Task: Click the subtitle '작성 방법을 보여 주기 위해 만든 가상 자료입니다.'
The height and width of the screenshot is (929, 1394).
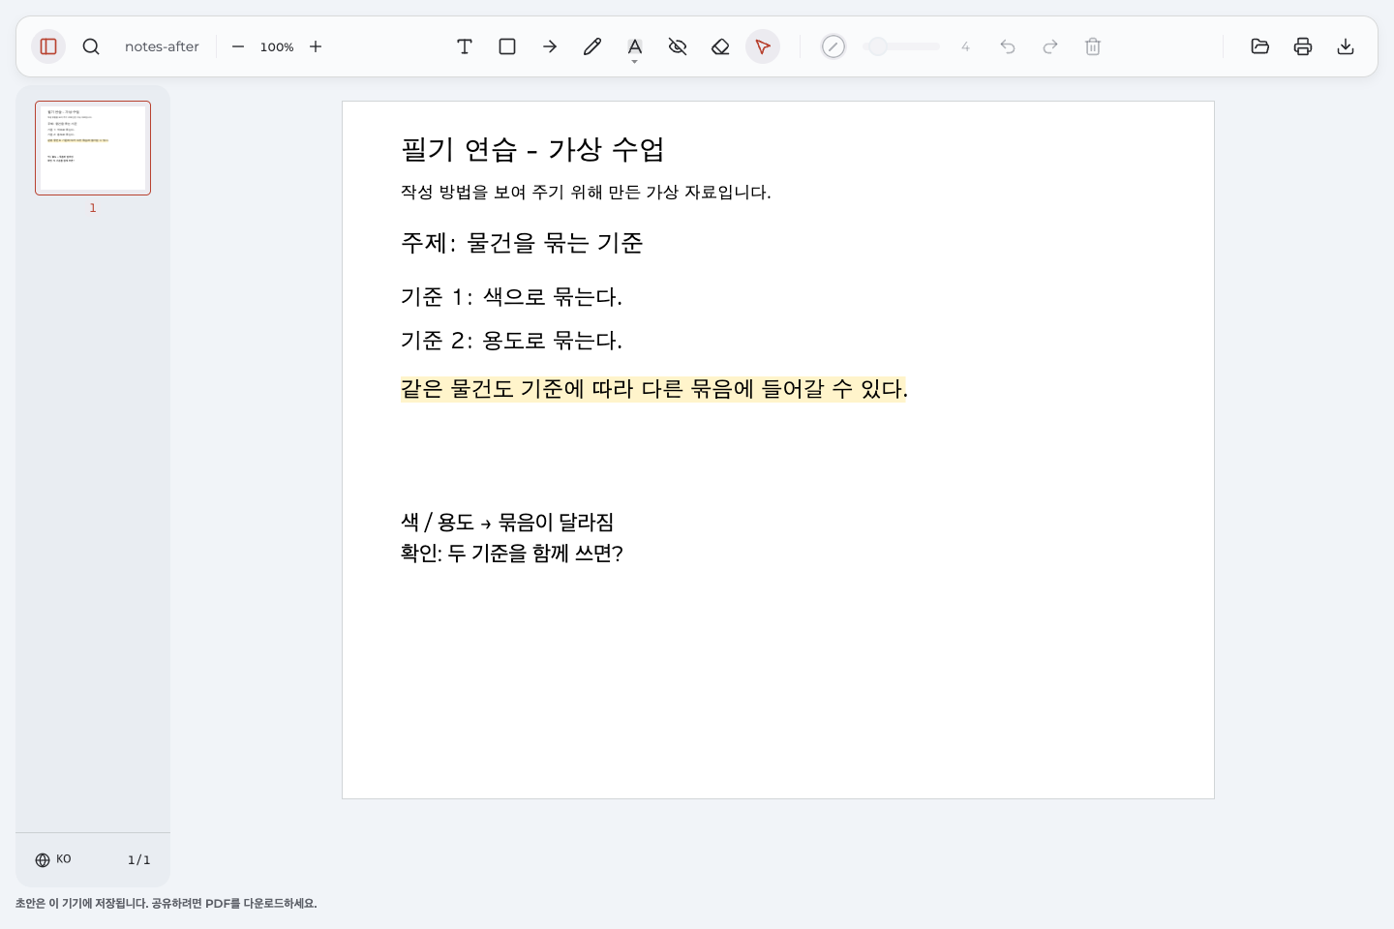Action: pos(586,193)
